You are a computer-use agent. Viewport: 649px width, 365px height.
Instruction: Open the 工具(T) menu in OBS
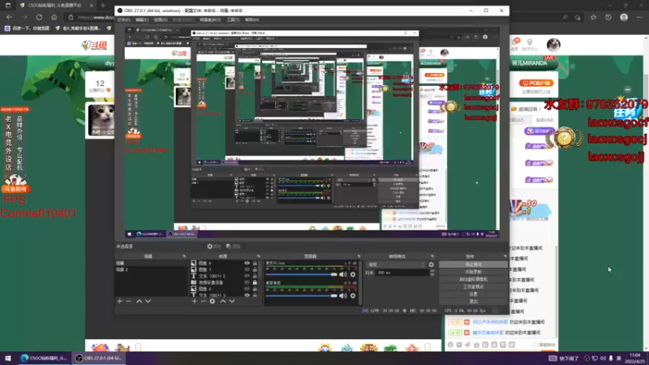click(233, 19)
